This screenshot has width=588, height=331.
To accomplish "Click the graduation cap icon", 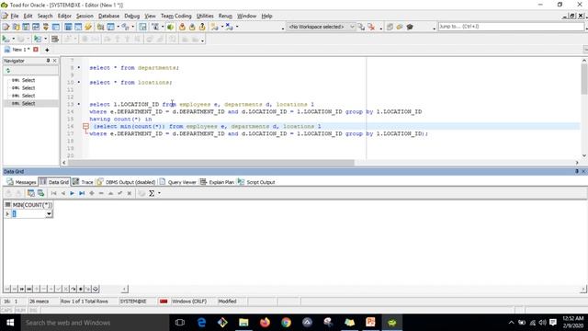I will tap(410, 27).
